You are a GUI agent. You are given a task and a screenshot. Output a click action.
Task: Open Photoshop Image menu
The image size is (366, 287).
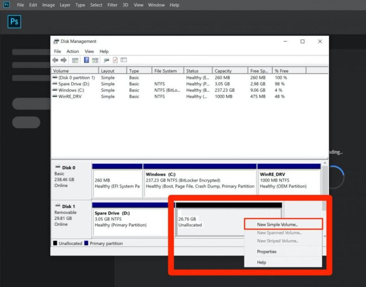click(x=48, y=5)
